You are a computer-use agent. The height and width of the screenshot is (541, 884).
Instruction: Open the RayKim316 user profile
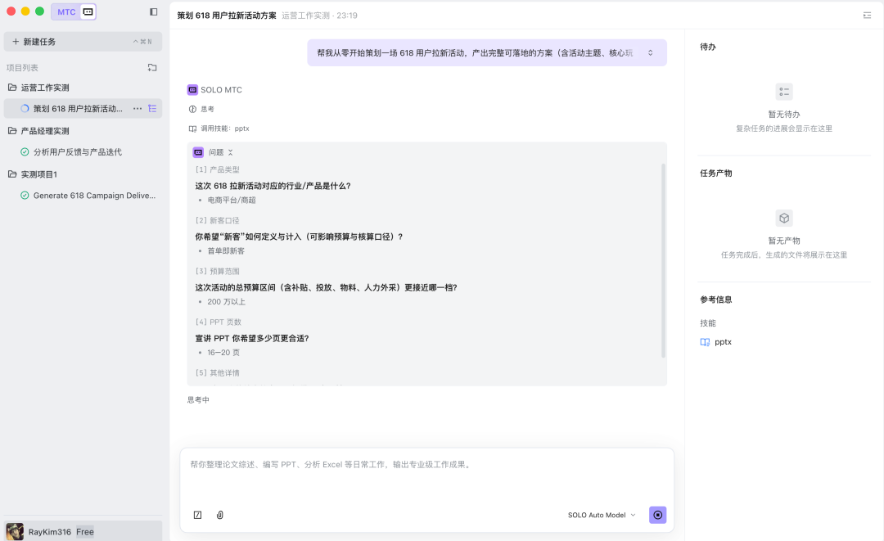pyautogui.click(x=51, y=531)
